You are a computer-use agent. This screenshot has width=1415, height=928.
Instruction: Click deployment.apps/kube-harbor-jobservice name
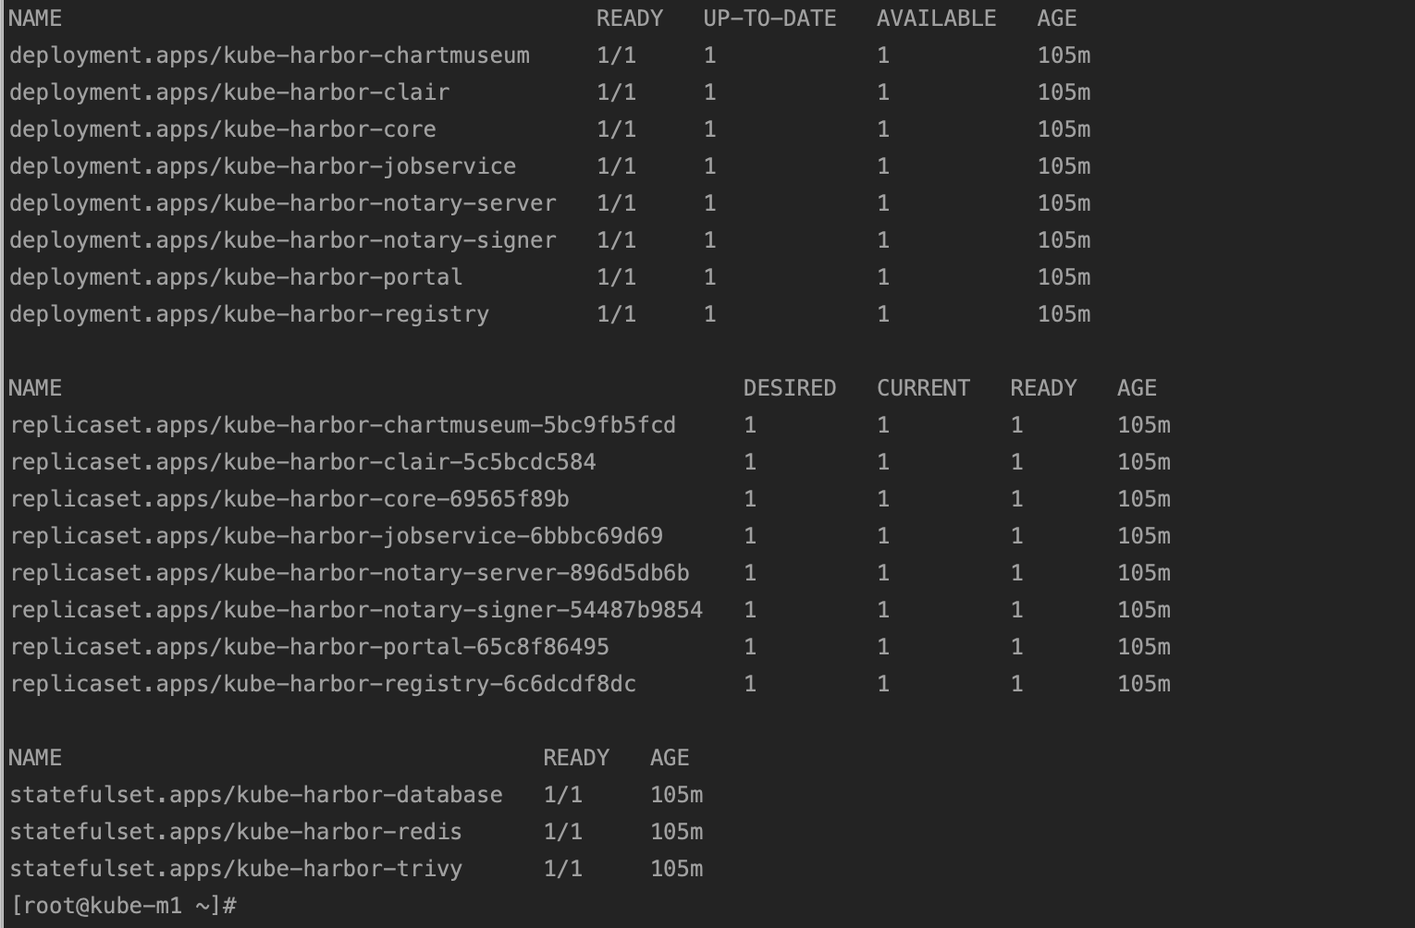tap(263, 166)
